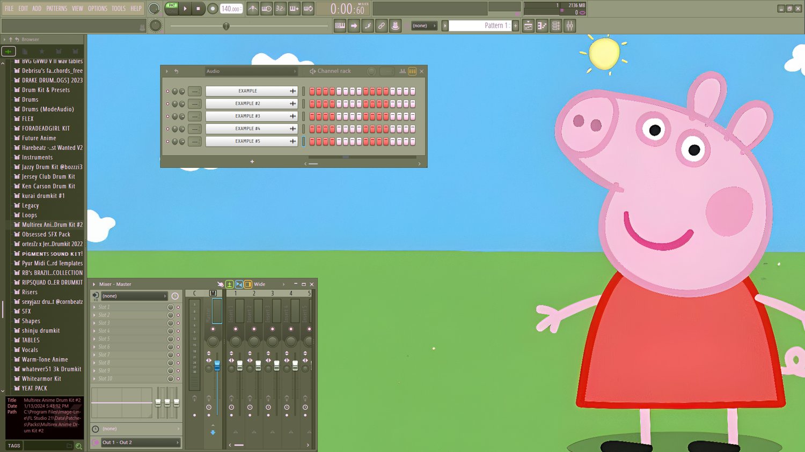
Task: Click the main pitch slider handle
Action: click(x=226, y=26)
